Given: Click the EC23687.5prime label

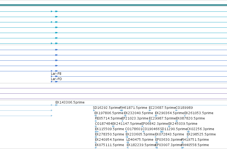Looking at the screenshot, I should coord(162,108).
